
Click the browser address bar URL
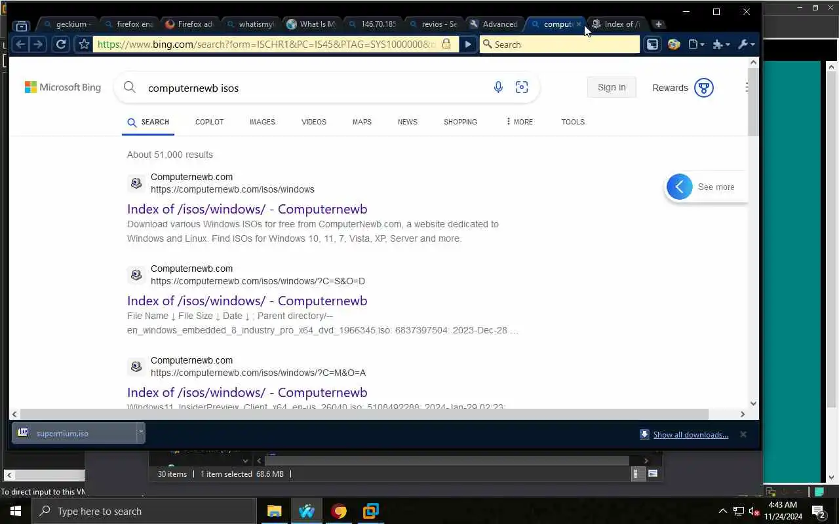[267, 44]
